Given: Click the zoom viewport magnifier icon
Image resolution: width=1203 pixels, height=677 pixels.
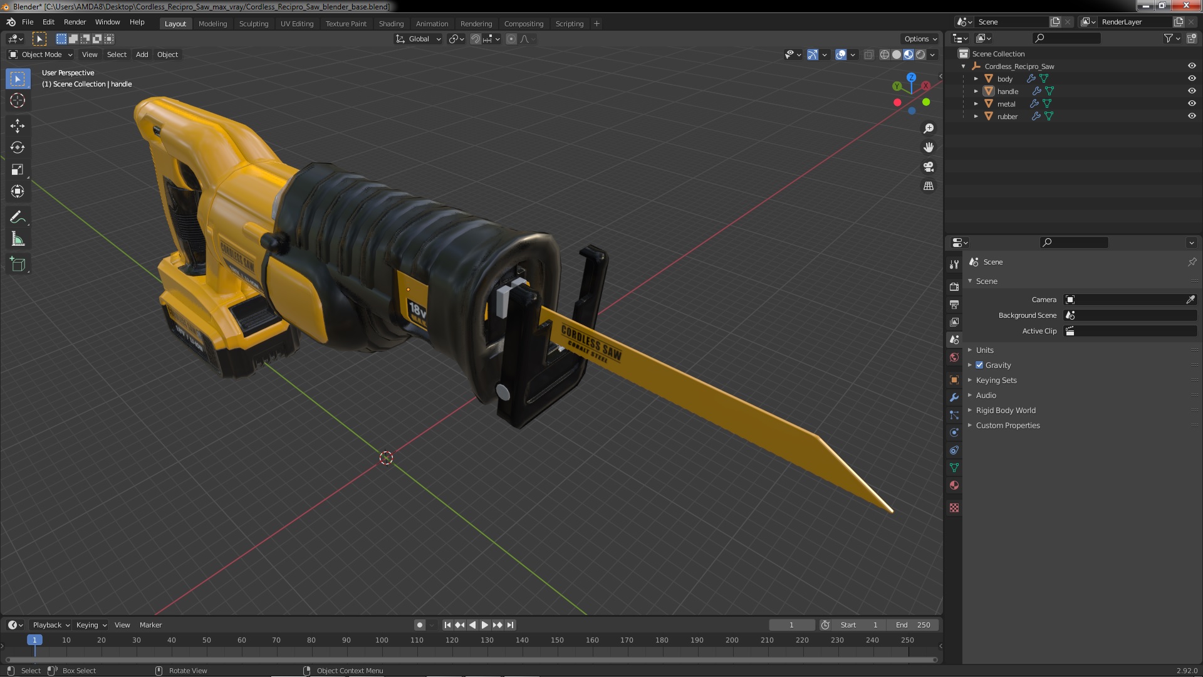Looking at the screenshot, I should click(929, 129).
